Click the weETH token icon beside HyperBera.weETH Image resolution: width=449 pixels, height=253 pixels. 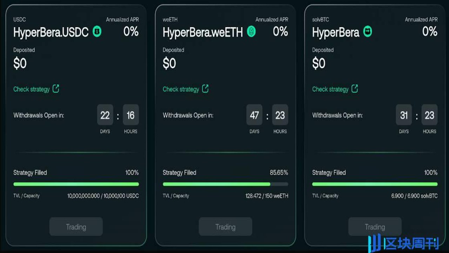tap(251, 32)
